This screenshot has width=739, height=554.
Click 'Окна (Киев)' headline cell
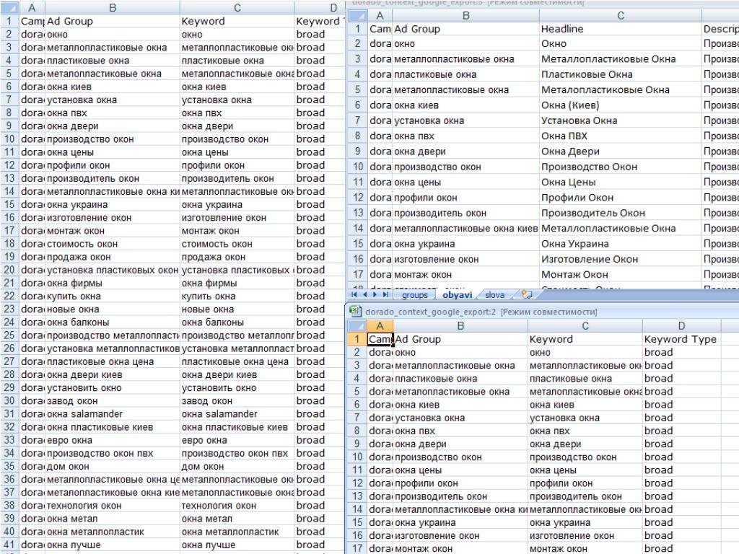coord(621,105)
